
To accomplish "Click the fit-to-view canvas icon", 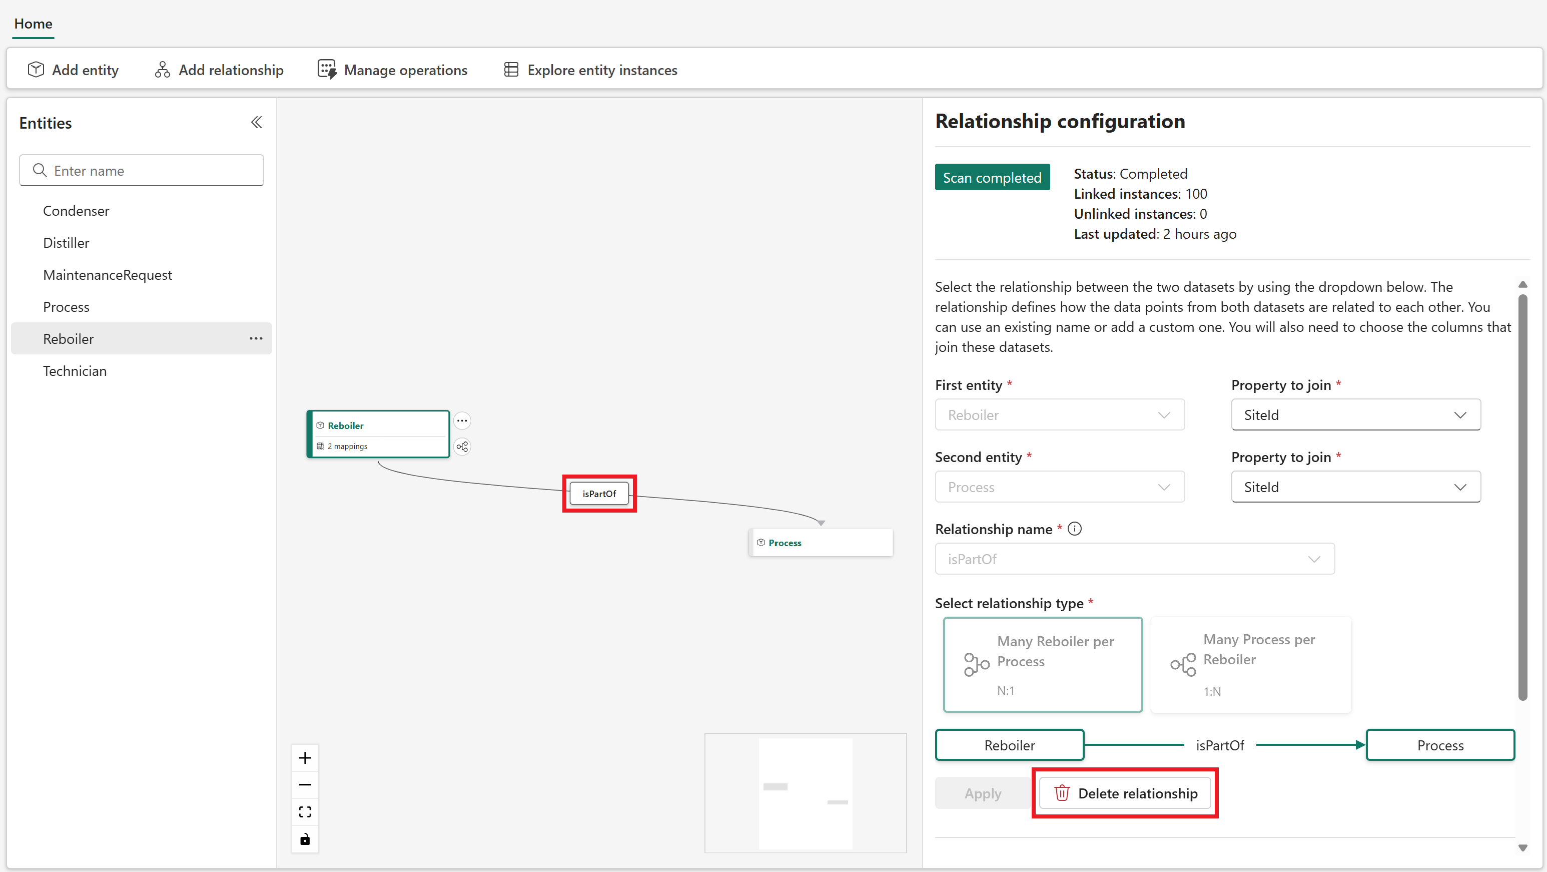I will [305, 812].
